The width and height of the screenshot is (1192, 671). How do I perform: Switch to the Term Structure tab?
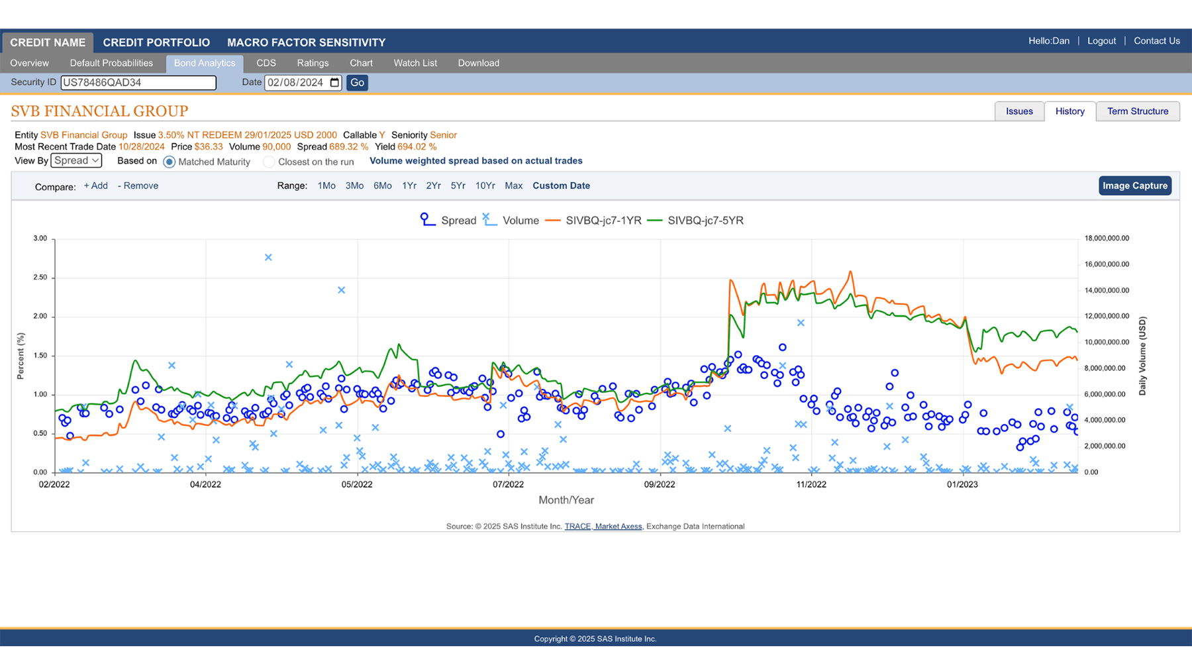1137,111
